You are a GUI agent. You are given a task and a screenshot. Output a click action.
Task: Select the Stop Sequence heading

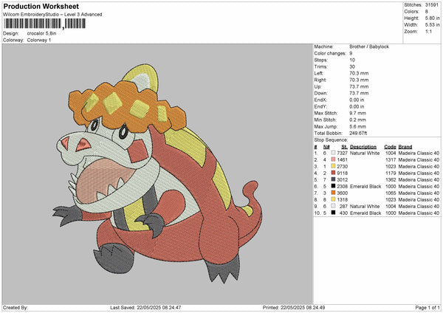coord(331,140)
